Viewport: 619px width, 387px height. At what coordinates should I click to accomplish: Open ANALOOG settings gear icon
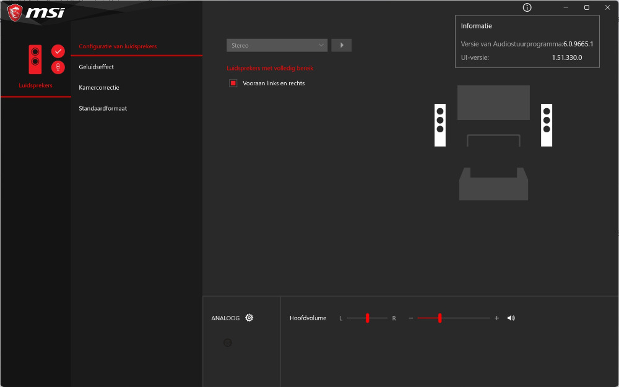click(249, 318)
